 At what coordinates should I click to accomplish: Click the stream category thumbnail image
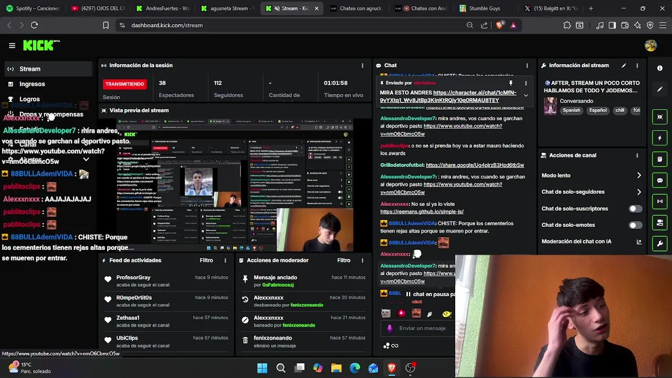point(550,106)
